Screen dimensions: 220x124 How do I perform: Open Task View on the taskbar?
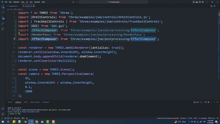(8, 122)
